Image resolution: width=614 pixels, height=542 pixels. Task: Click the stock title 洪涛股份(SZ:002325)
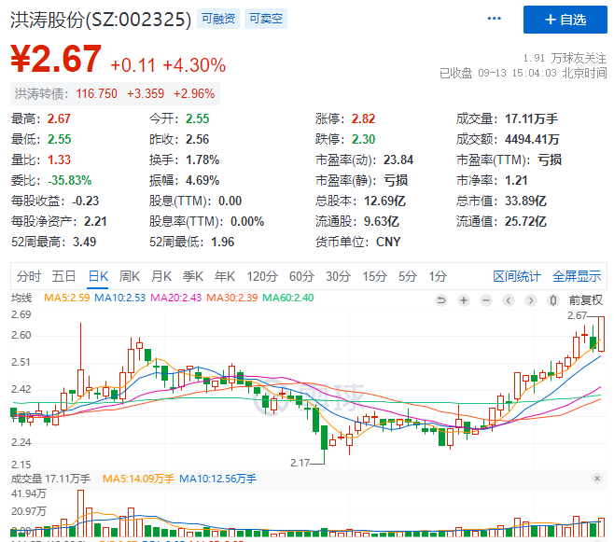(x=101, y=20)
